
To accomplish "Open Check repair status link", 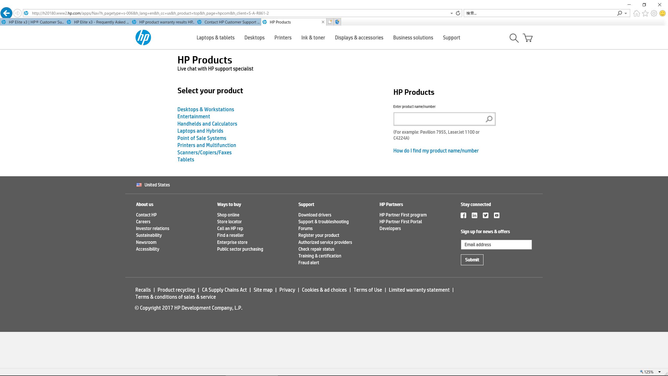I will [x=316, y=249].
